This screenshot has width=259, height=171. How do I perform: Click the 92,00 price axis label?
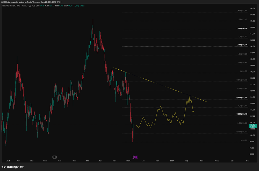tap(252, 148)
